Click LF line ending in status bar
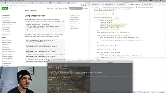The width and height of the screenshot is (166, 93). [x=138, y=92]
